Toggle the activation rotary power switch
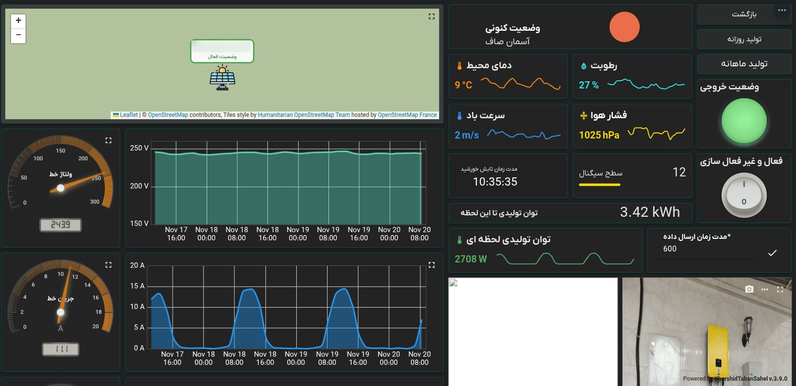This screenshot has width=796, height=386. click(x=744, y=195)
